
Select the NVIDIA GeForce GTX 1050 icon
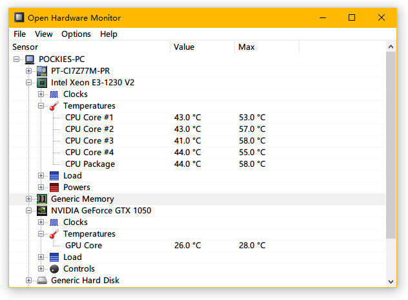(x=42, y=211)
